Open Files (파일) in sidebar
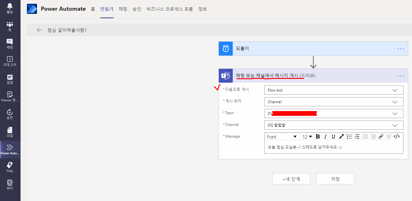412x201 pixels. (10, 132)
